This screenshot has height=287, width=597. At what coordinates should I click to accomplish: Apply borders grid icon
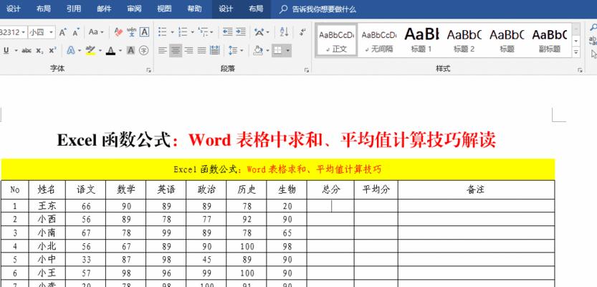tap(278, 50)
